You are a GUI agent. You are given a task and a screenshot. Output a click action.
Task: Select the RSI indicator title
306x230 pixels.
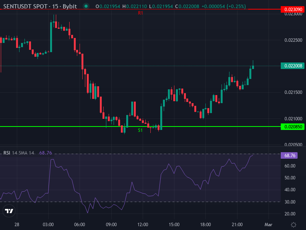click(7, 152)
